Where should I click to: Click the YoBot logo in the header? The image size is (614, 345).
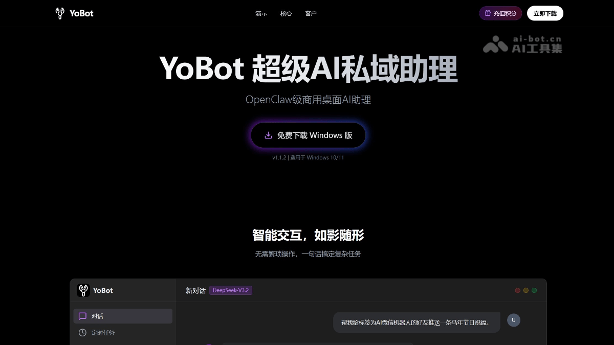(x=74, y=13)
